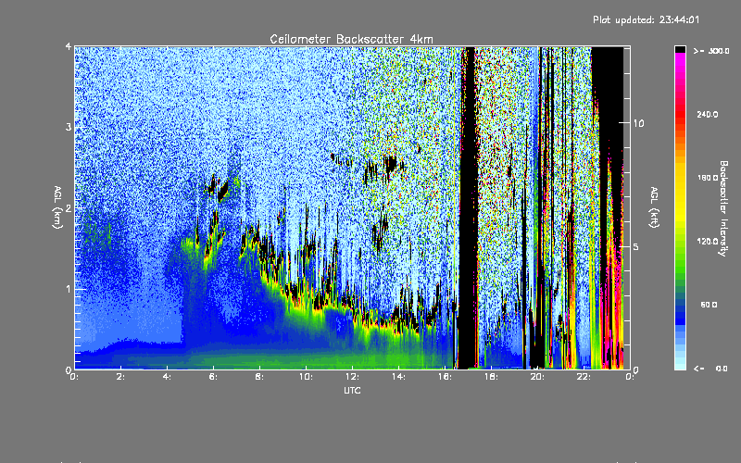Viewport: 741px width, 463px height.
Task: Click the '20:' tick on UTC axis
Action: click(537, 377)
